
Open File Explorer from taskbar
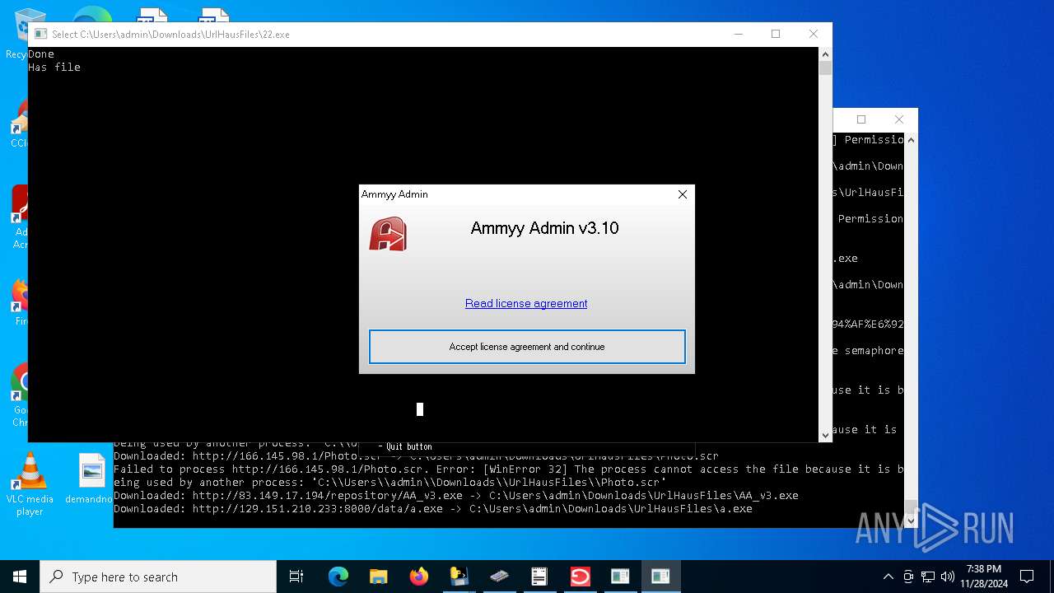click(379, 577)
